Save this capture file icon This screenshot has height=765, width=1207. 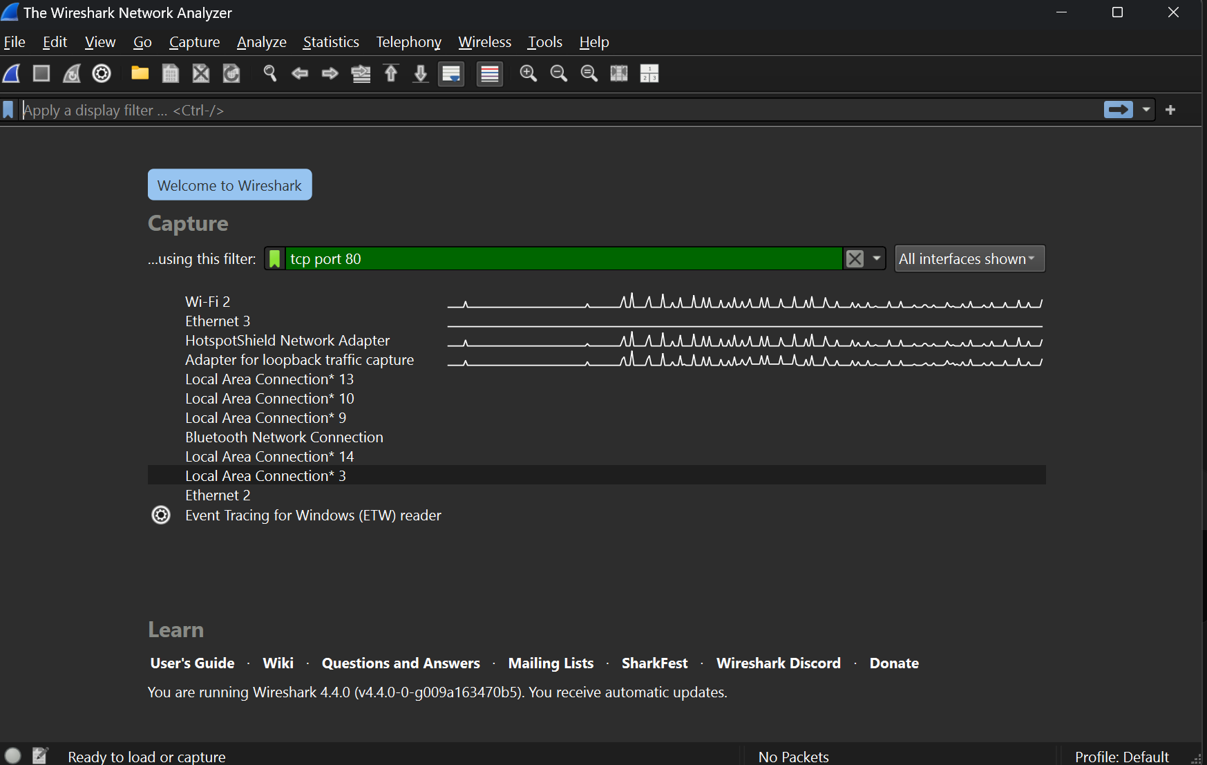coord(171,73)
